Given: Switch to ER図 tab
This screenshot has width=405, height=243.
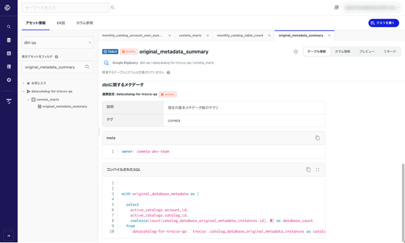Looking at the screenshot, I should 60,23.
